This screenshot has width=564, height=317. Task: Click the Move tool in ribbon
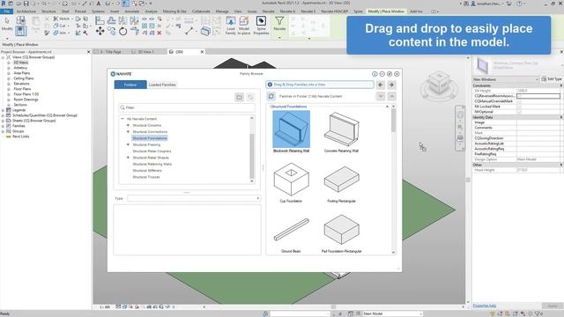tap(100, 32)
